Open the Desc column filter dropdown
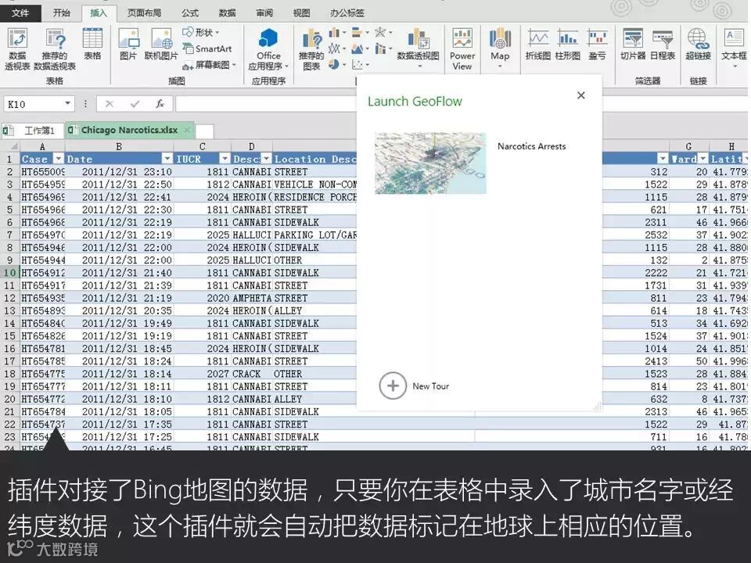The image size is (751, 563). coord(266,159)
